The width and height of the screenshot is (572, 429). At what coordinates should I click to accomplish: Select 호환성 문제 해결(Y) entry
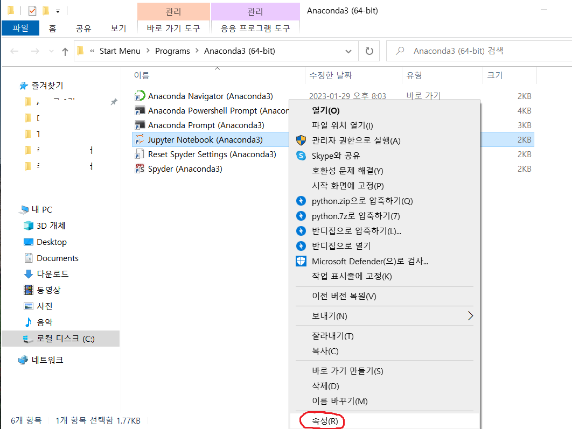[385, 171]
